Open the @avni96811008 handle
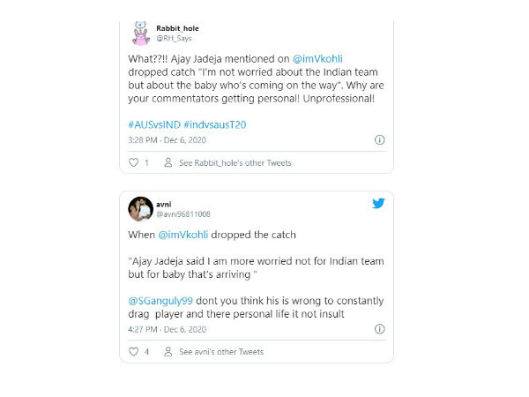529x397 pixels. click(183, 214)
